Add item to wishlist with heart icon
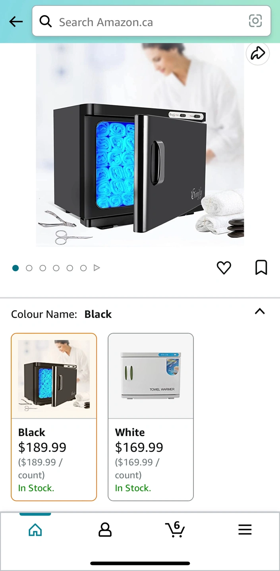Screen dimensions: 280x571 [x=224, y=268]
